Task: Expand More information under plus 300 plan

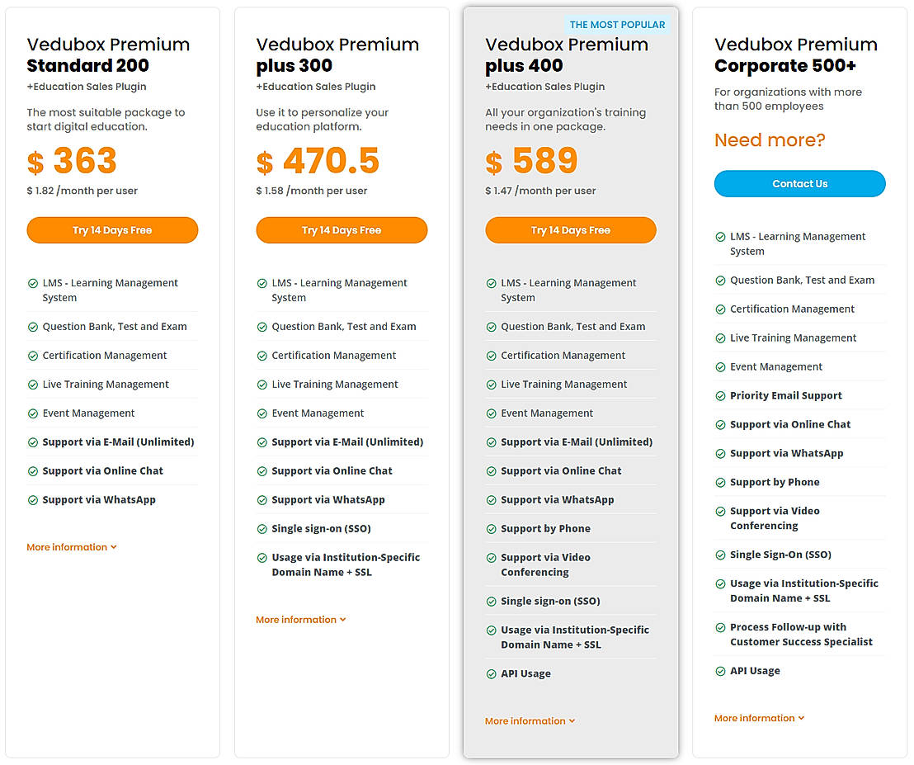Action: (x=301, y=620)
